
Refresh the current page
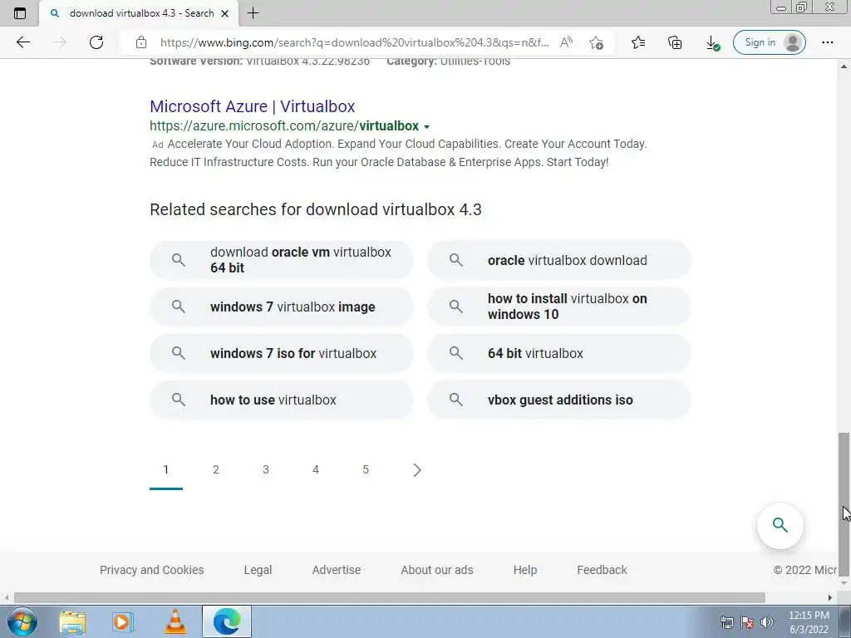96,42
